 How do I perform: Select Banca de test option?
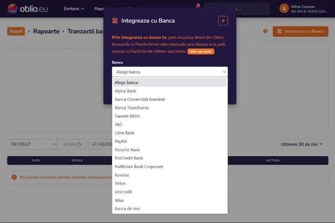(x=170, y=208)
